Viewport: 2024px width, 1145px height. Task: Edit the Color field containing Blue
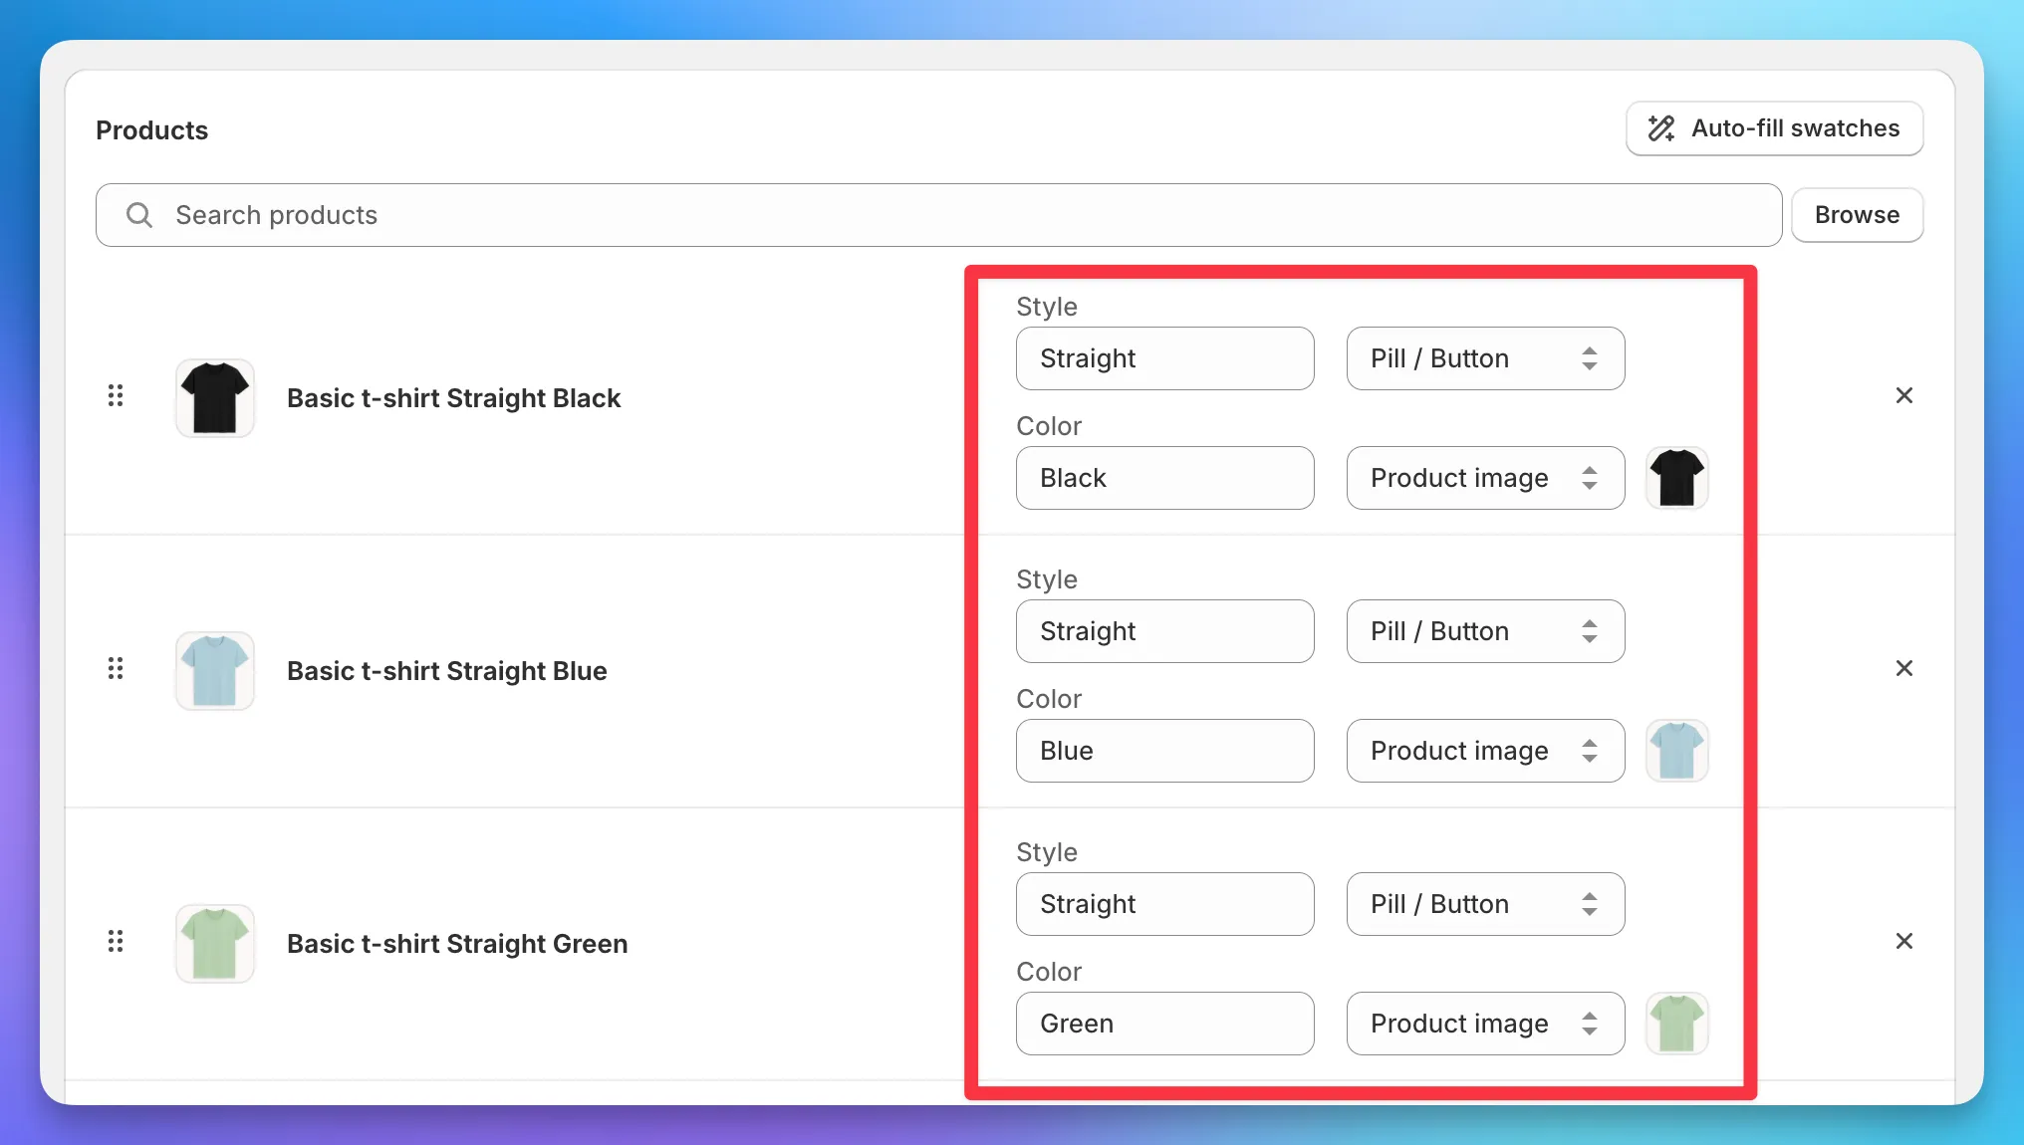[x=1165, y=751]
